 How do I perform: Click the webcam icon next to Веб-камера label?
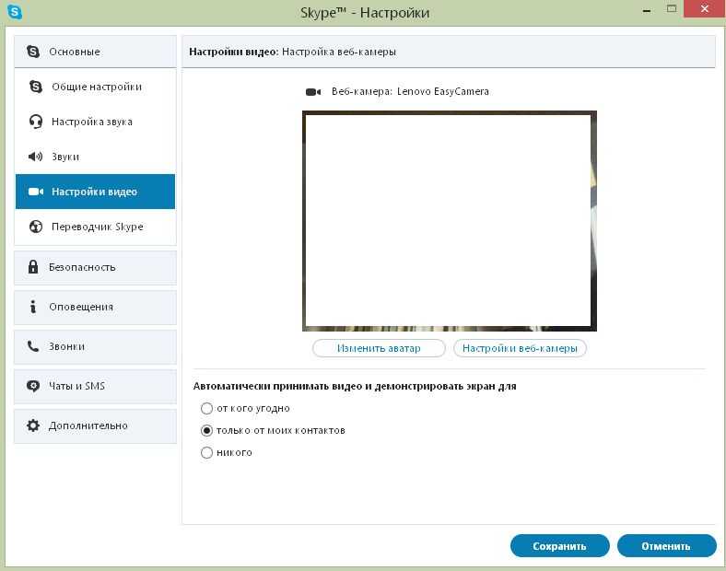[x=313, y=91]
